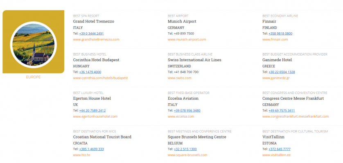The image size is (343, 163).
Task: Visit www.egertonhousehotel.com website
Action: [x=95, y=116]
